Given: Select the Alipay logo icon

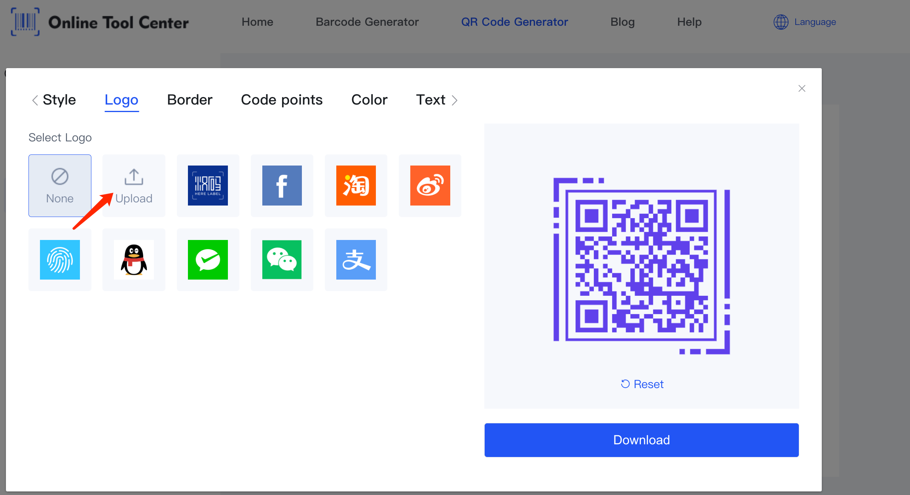Looking at the screenshot, I should (x=355, y=259).
